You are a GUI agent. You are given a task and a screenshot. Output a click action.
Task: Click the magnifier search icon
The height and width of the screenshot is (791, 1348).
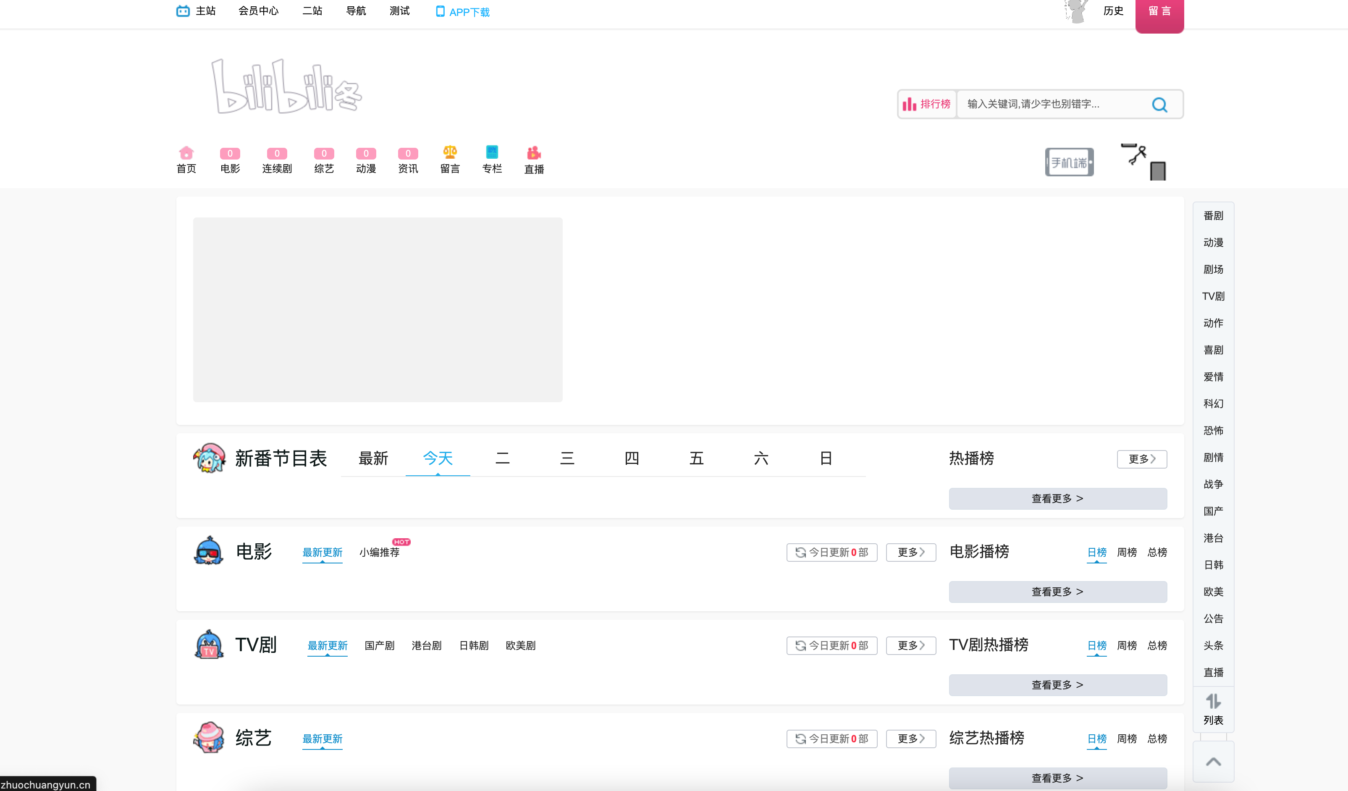[1159, 104]
